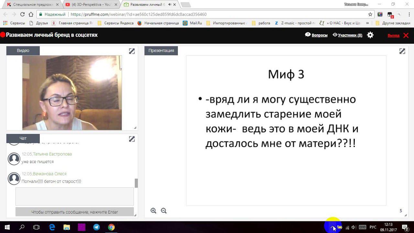Switch the РУС input language

[x=373, y=227]
